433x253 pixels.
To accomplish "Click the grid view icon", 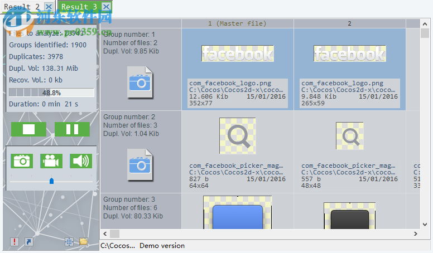I will [x=69, y=242].
